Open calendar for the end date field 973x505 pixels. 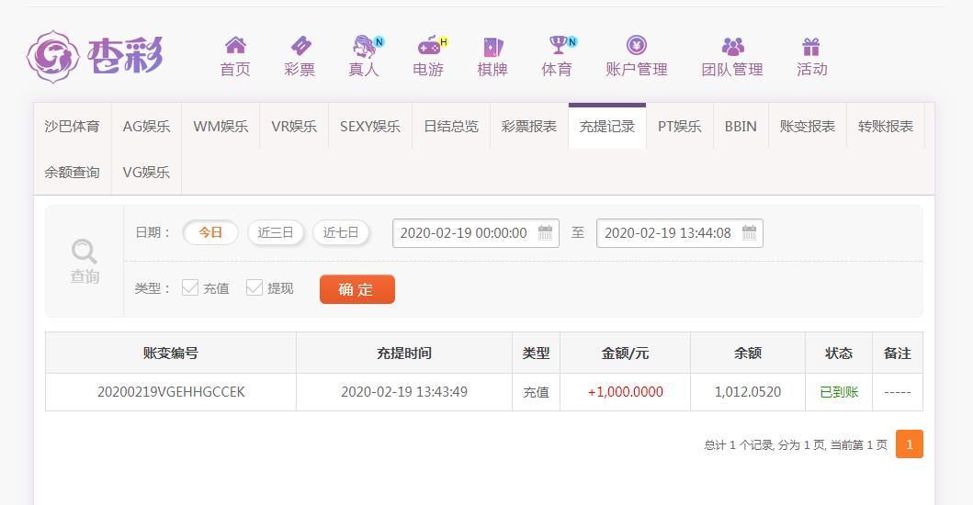pos(749,232)
